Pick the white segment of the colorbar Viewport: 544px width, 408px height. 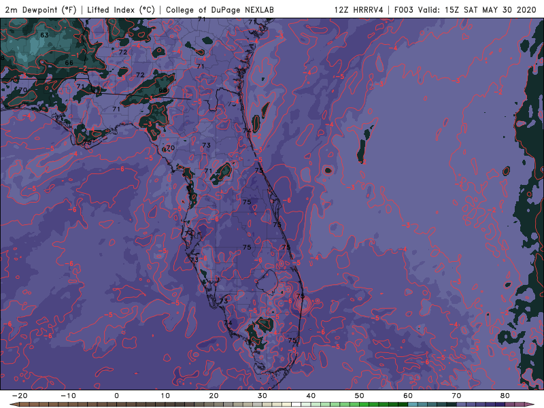(x=296, y=404)
